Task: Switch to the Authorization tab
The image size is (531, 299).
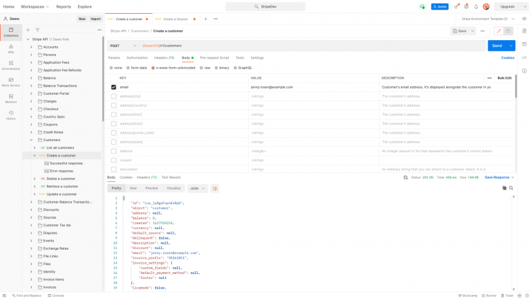Action: click(x=137, y=57)
